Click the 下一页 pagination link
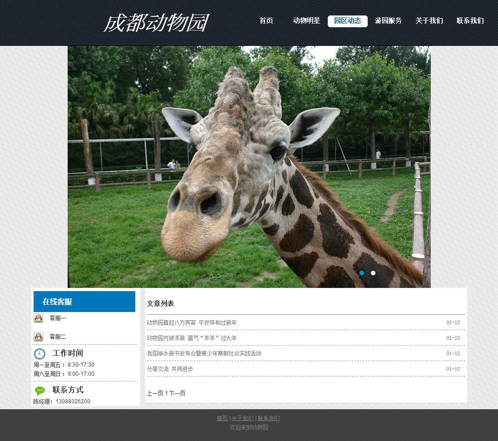The height and width of the screenshot is (441, 498). pos(178,393)
